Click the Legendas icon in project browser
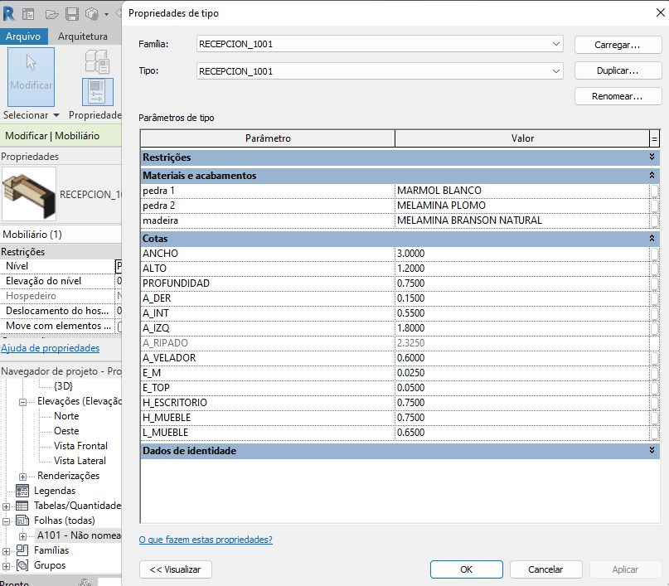Viewport: 669px width, 586px height. click(x=22, y=491)
